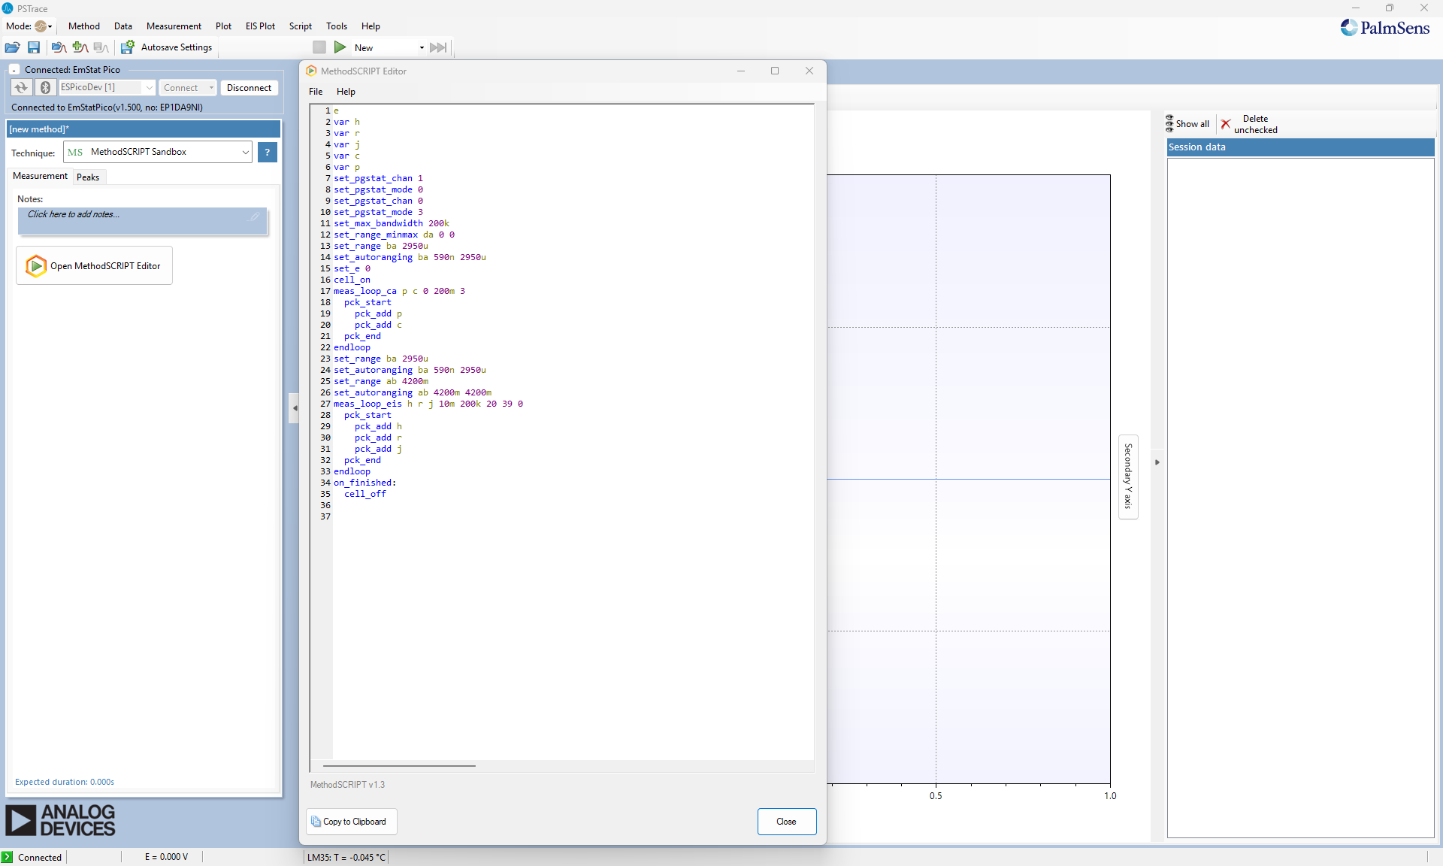
Task: Open the ESPicoDev device dropdown
Action: coord(149,87)
